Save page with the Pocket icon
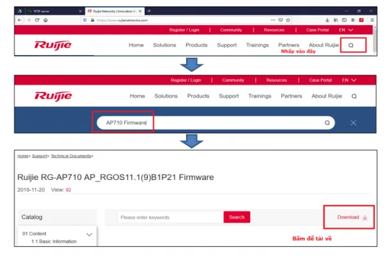The image size is (388, 257). pyautogui.click(x=281, y=20)
